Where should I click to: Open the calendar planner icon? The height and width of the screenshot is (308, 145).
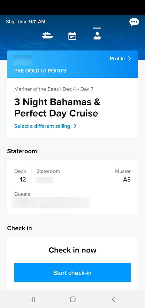pos(72,36)
